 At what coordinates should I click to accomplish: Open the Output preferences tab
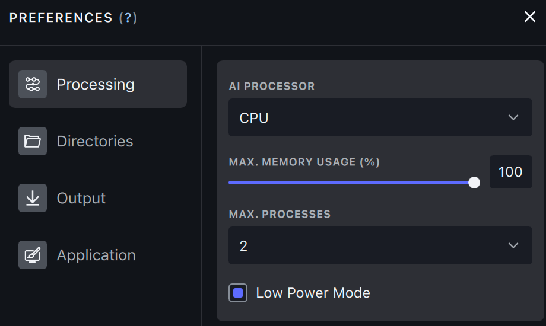[x=81, y=198]
